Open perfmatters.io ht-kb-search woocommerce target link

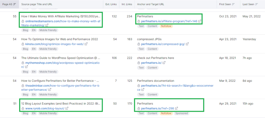click(x=175, y=87)
